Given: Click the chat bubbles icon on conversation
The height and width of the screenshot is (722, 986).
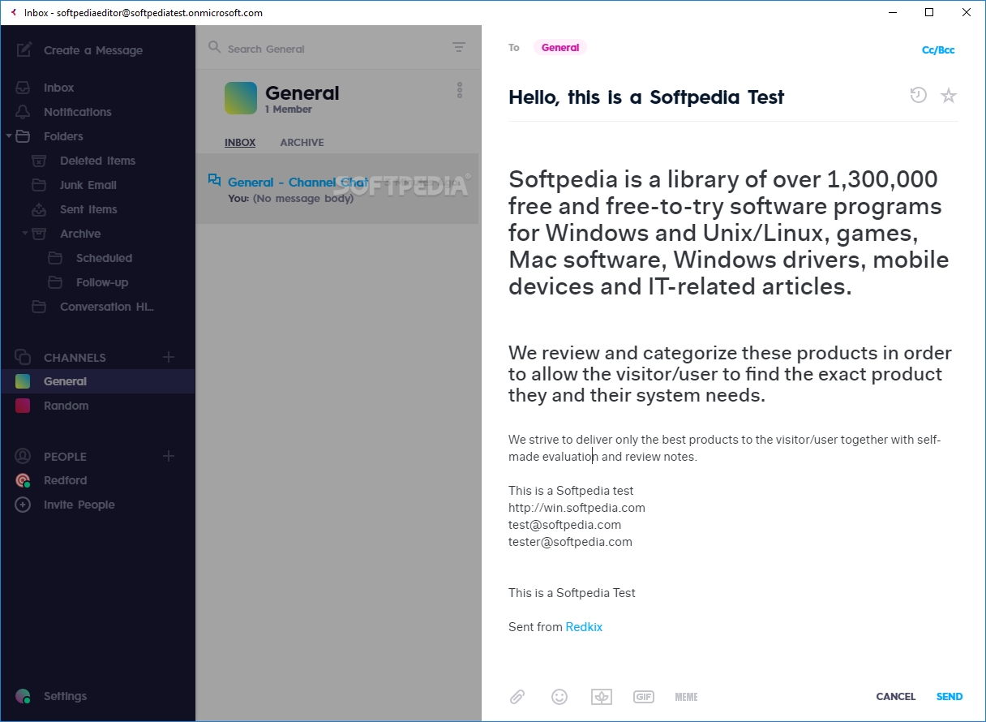Looking at the screenshot, I should [214, 180].
